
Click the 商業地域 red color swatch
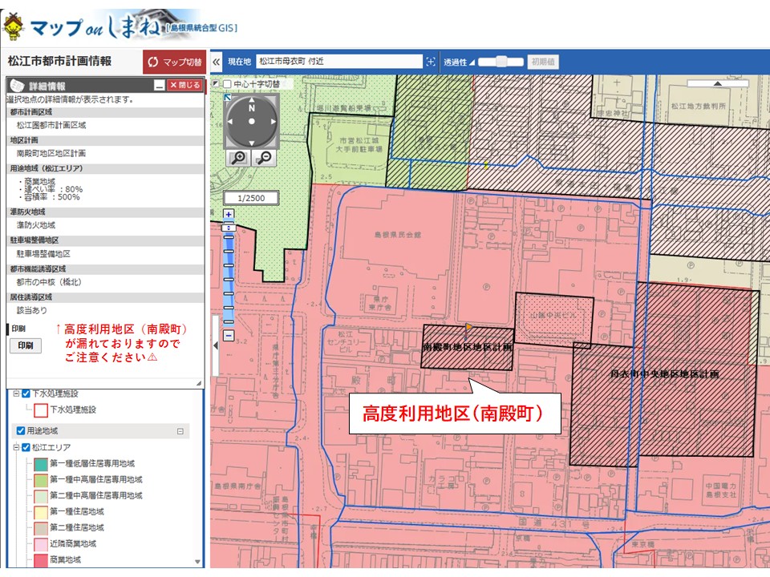pyautogui.click(x=41, y=560)
